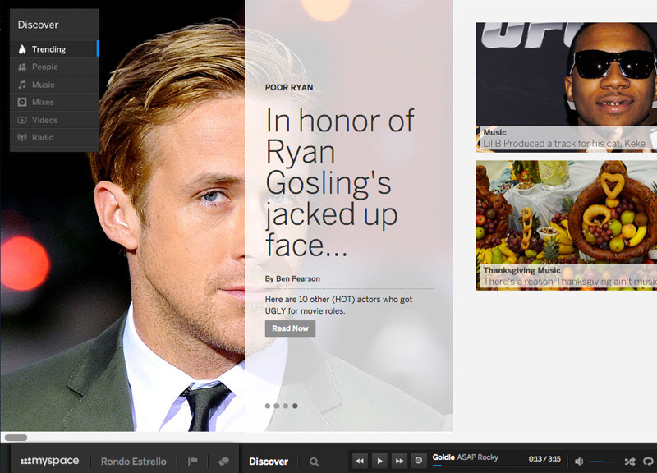Screen dimensions: 657x473
Task: Open the Lil B music article thumbnail
Action: pyautogui.click(x=567, y=87)
